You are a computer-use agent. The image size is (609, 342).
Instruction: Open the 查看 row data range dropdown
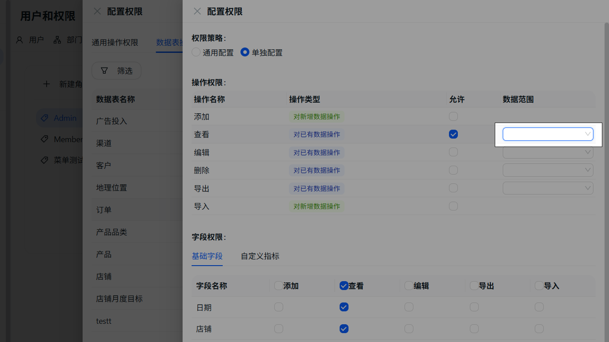pyautogui.click(x=548, y=134)
